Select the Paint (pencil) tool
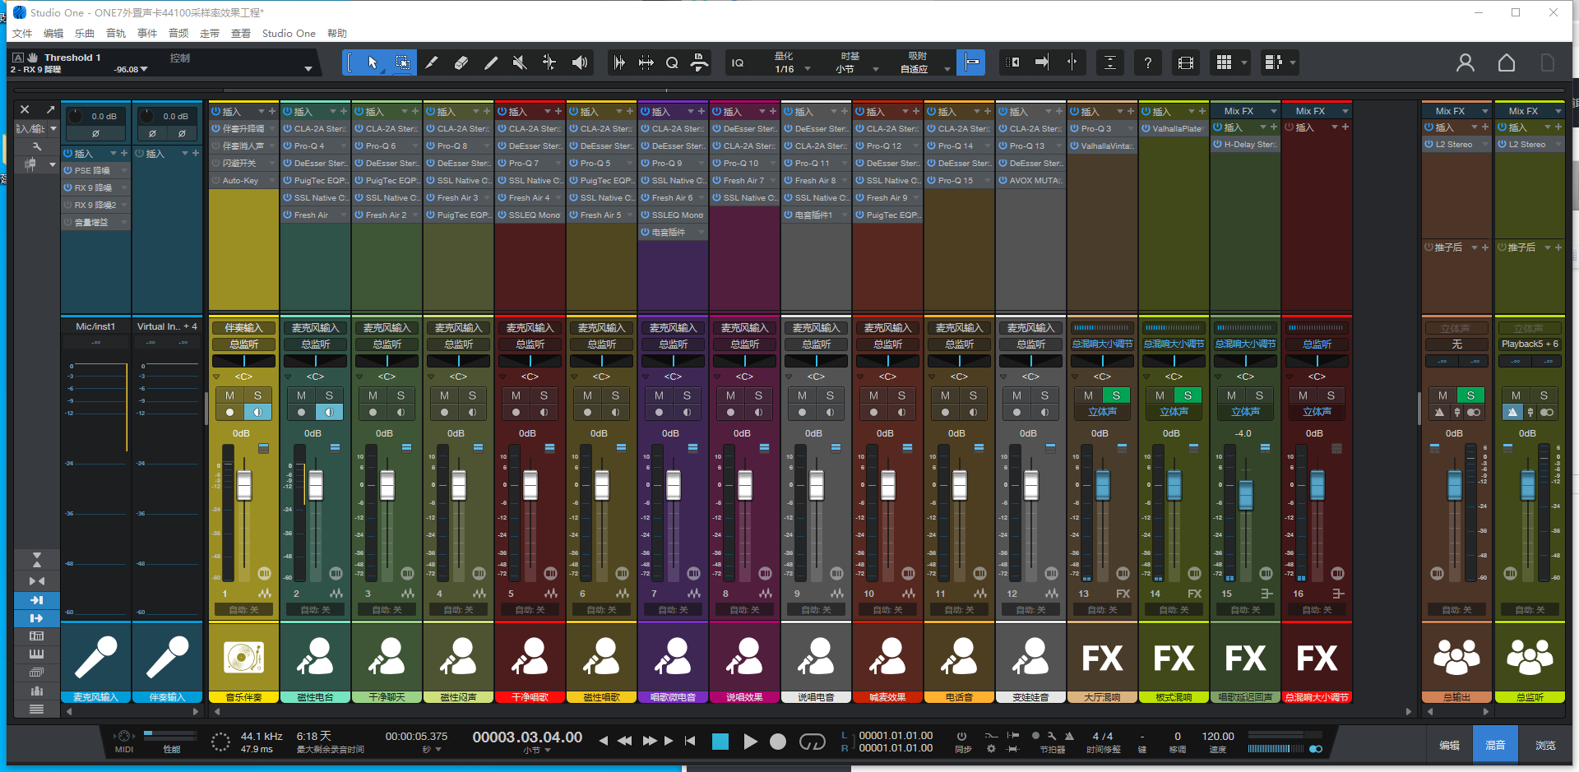 pyautogui.click(x=491, y=62)
